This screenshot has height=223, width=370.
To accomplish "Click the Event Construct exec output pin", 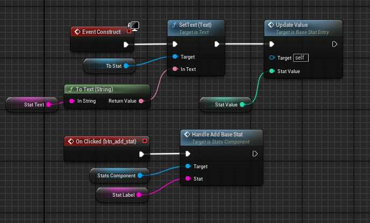I will [126, 44].
